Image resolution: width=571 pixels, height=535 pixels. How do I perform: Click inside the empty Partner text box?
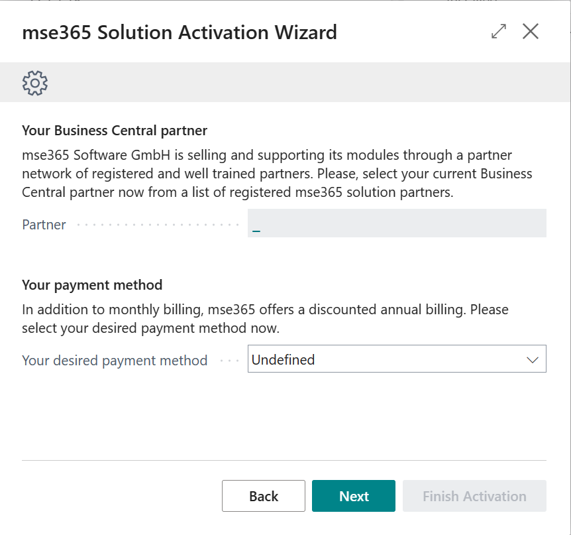click(x=397, y=223)
